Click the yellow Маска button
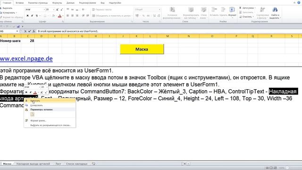This screenshot has height=170, width=302. click(x=142, y=49)
